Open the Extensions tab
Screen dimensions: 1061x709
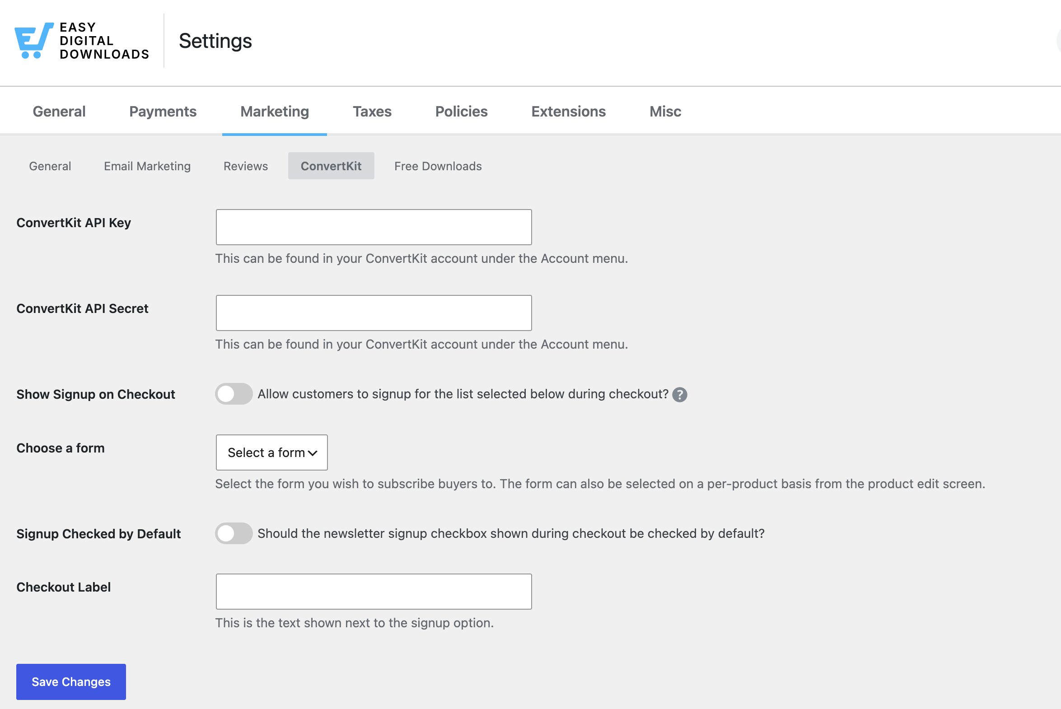click(569, 111)
